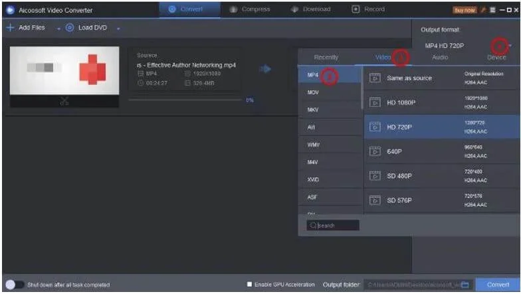Click the blue arrow next to source file

(x=265, y=68)
